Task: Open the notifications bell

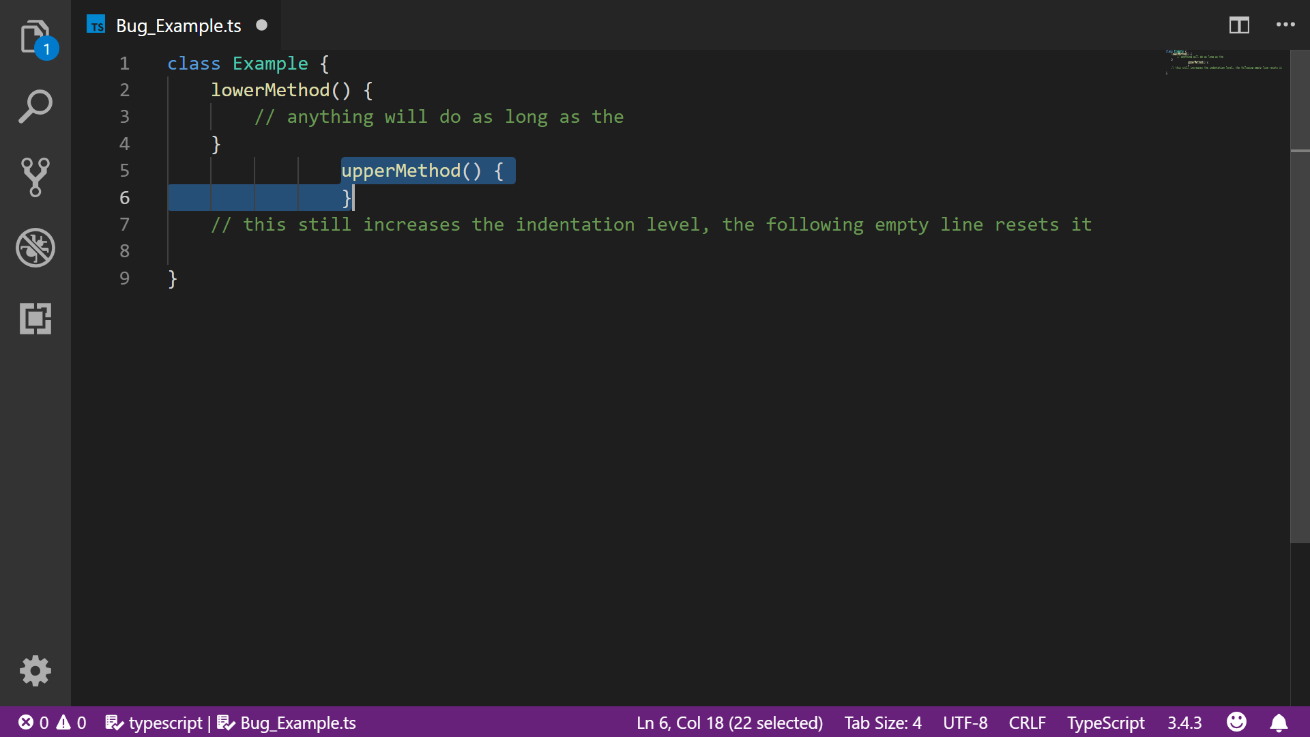Action: [x=1279, y=723]
